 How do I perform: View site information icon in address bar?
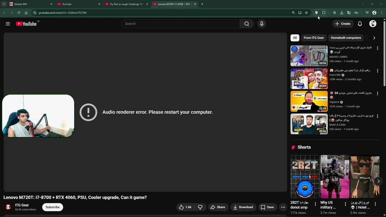click(35, 13)
